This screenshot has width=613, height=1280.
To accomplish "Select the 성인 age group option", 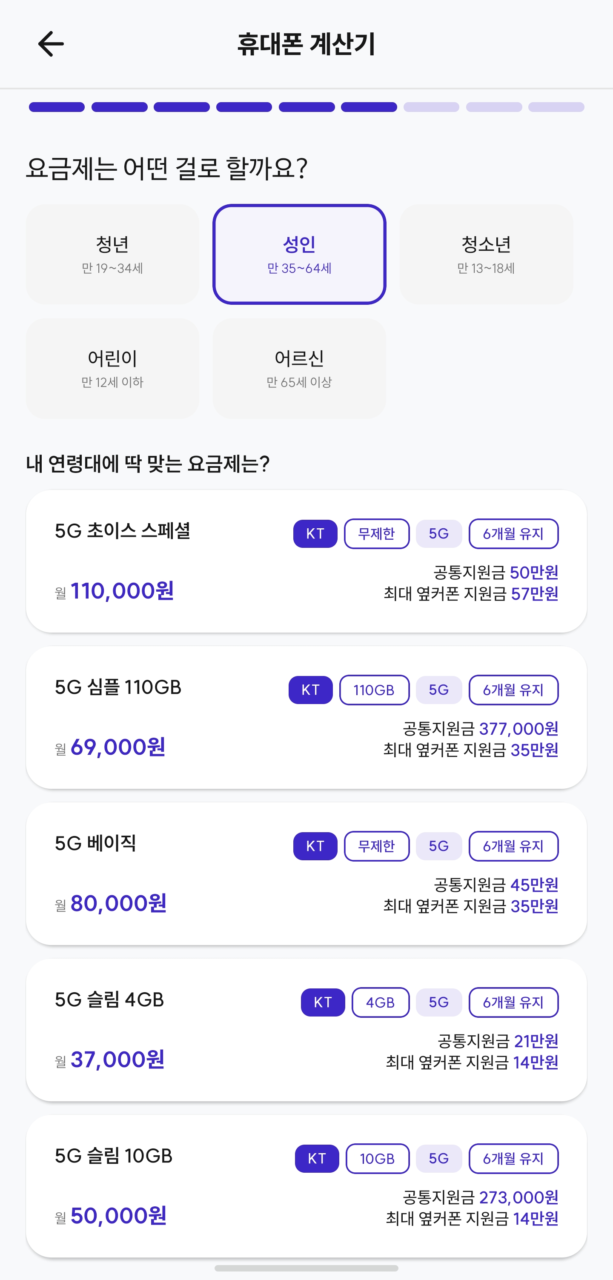I will click(x=299, y=254).
